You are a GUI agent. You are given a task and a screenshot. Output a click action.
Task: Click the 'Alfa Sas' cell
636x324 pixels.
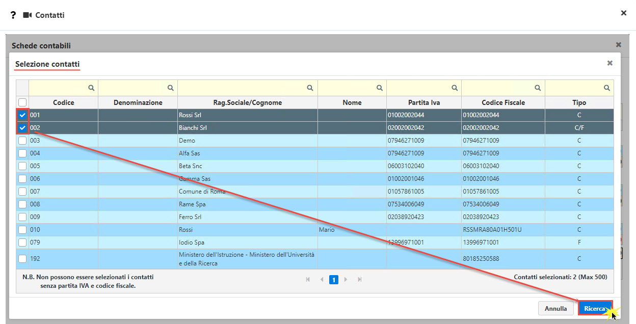(x=247, y=153)
